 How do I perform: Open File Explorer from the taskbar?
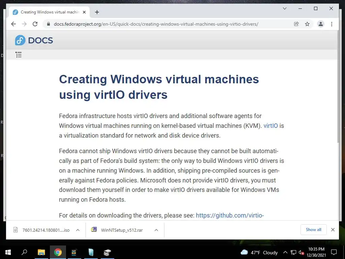tap(41, 252)
